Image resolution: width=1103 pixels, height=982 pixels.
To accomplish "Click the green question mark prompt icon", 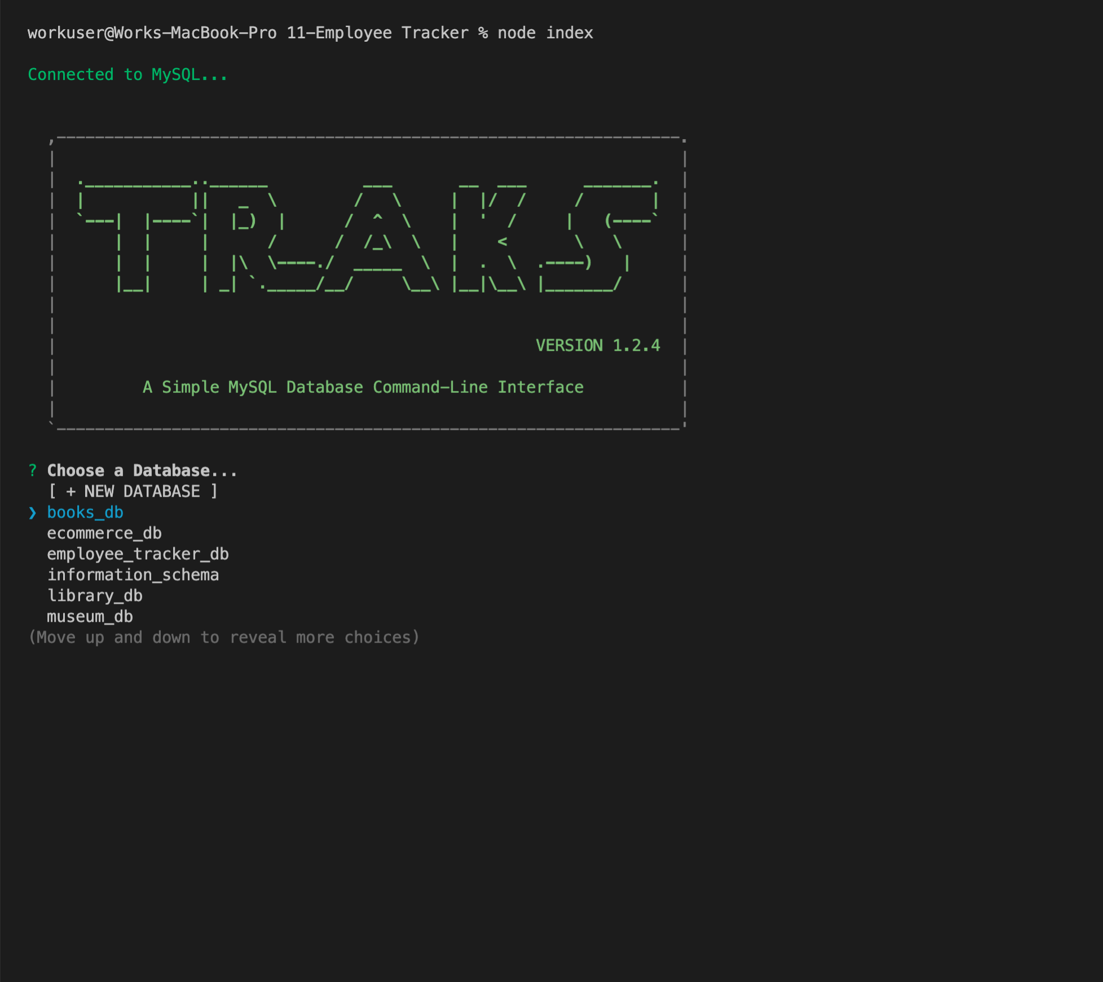I will [33, 471].
